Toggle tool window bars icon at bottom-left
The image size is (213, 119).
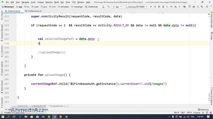(2, 113)
